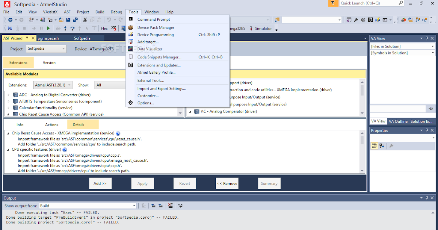
Task: Expand AT30TS Temperature Sensor series node
Action: point(8,101)
